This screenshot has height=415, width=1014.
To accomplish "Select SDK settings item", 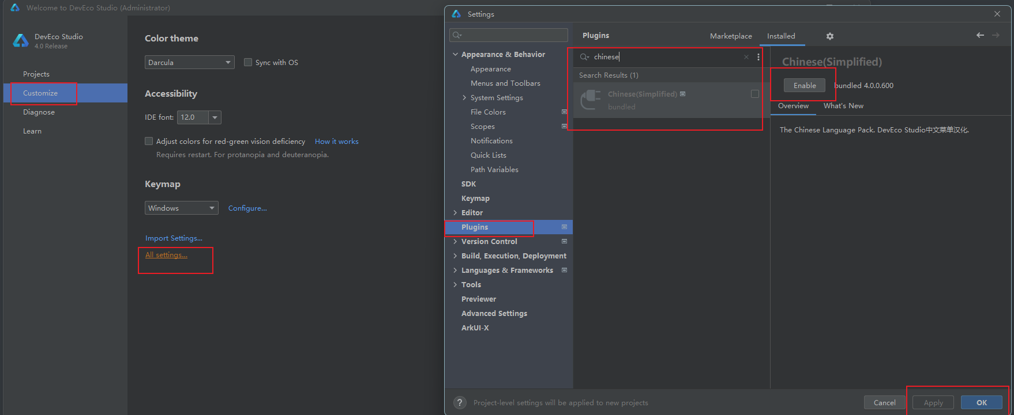I will point(468,184).
